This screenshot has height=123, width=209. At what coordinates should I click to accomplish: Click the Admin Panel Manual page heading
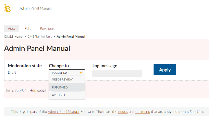click(37, 49)
